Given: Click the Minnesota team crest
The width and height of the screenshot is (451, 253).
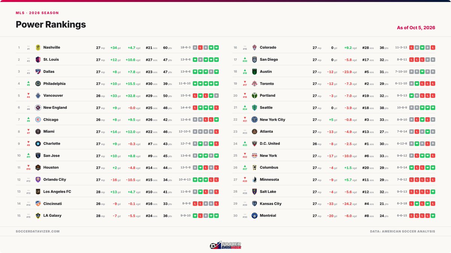Looking at the screenshot, I should pyautogui.click(x=254, y=180).
